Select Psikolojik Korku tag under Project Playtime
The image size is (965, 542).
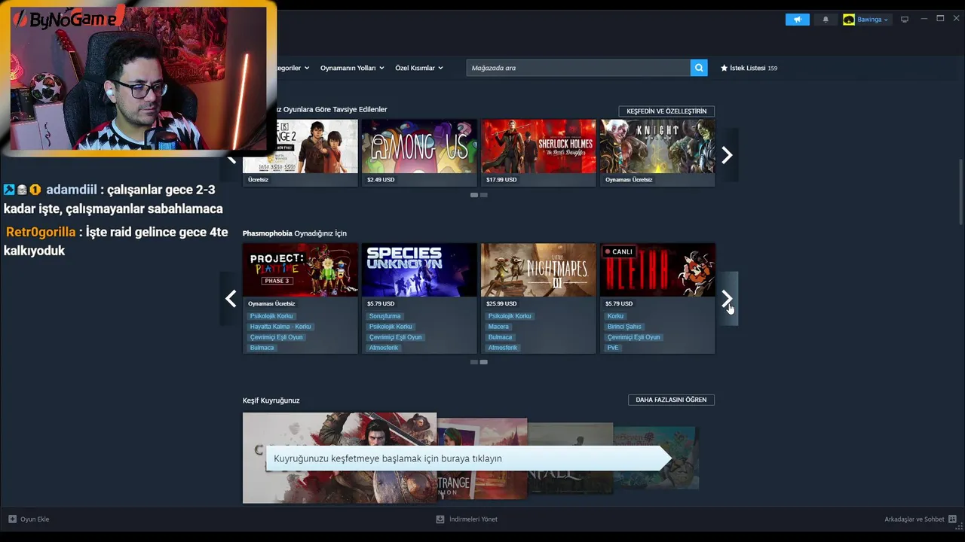point(271,316)
